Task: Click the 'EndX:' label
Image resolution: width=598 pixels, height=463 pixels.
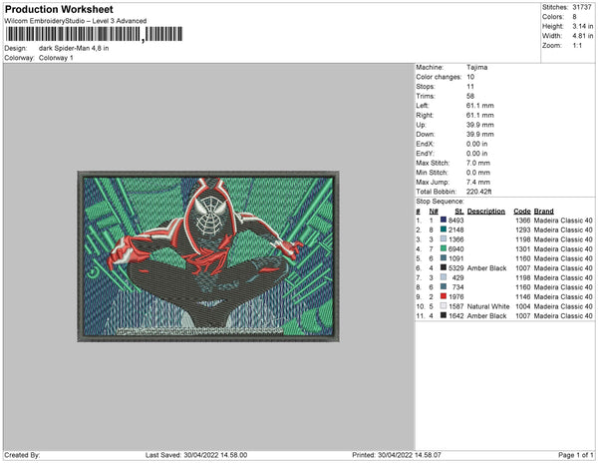Action: tap(425, 144)
